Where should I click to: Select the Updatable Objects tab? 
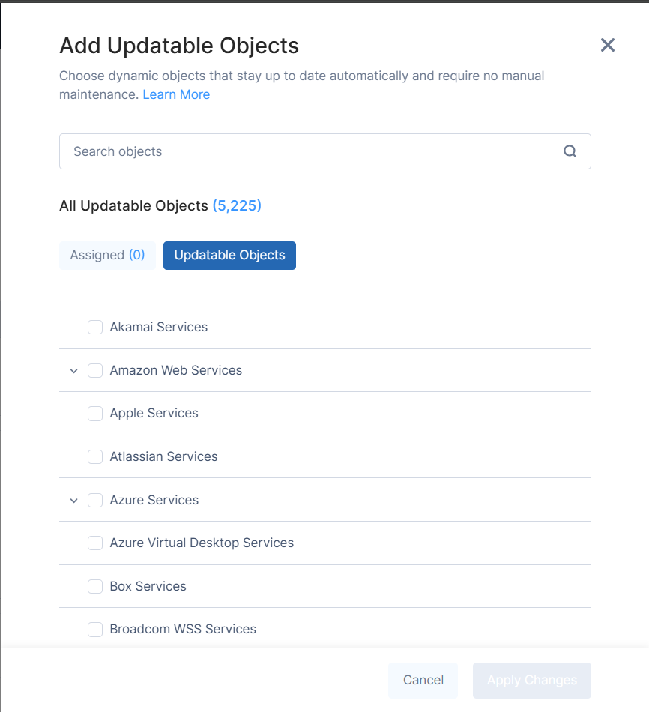(x=229, y=256)
